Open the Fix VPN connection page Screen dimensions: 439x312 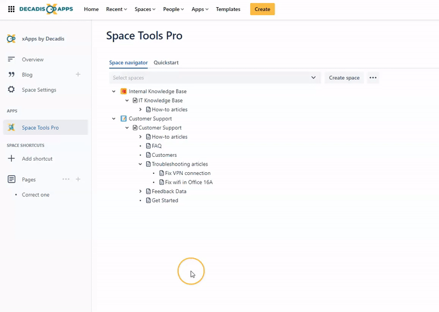coord(188,173)
